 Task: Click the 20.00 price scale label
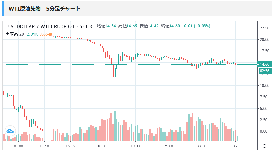(x=265, y=40)
